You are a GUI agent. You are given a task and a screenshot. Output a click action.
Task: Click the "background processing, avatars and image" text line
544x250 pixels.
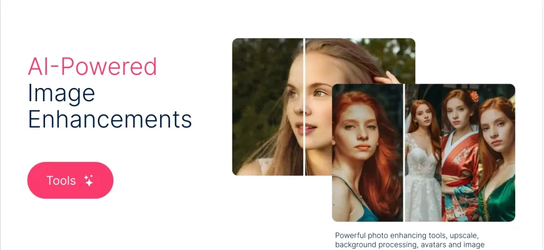(x=410, y=245)
